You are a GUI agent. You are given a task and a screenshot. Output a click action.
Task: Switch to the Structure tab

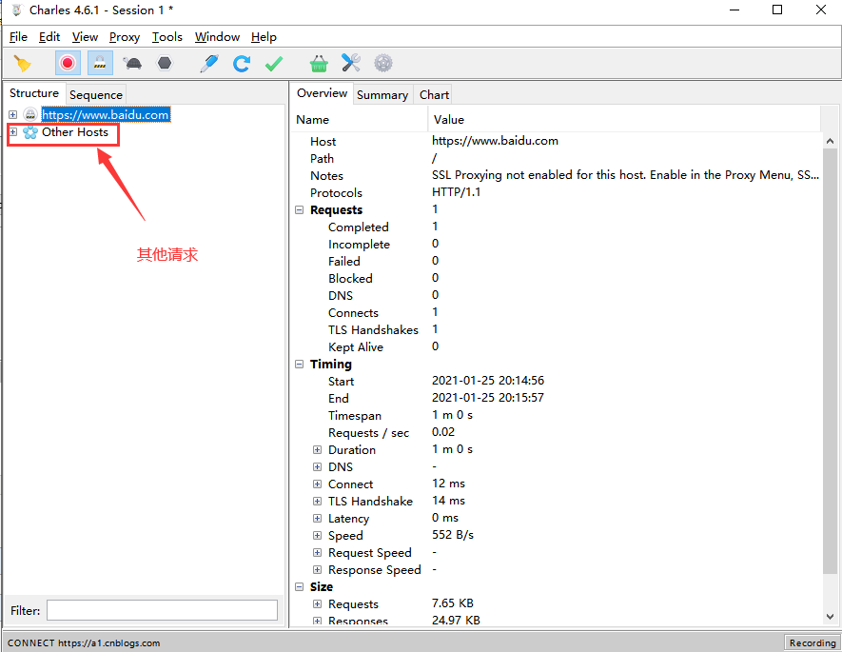pyautogui.click(x=34, y=93)
